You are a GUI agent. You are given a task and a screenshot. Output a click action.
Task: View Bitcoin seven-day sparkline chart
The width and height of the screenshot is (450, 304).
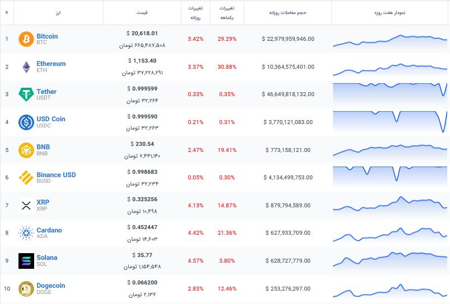tap(390, 41)
